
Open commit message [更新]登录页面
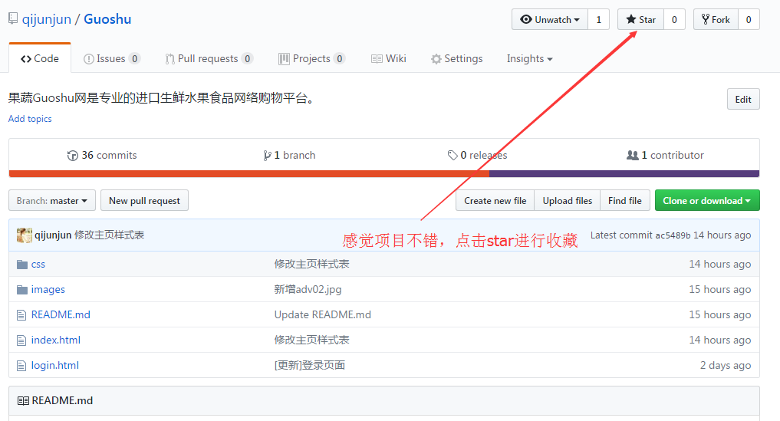point(309,365)
